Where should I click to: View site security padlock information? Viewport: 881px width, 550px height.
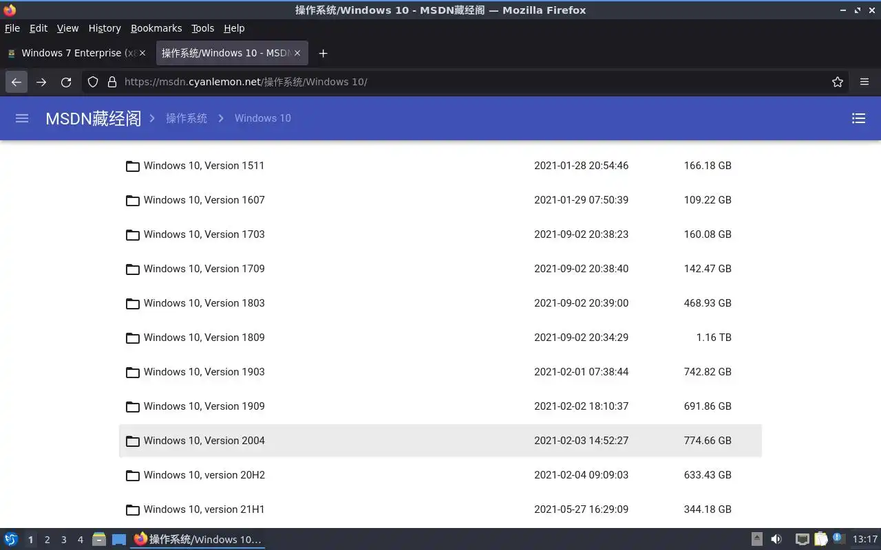(112, 82)
